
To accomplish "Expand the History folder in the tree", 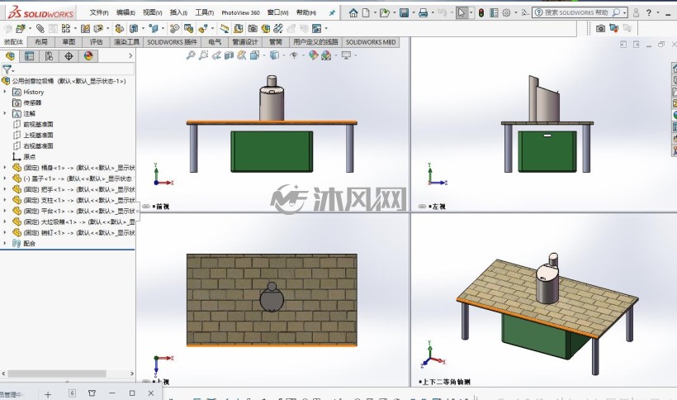I will 5,92.
